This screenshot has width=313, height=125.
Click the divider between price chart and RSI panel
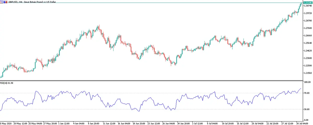point(151,80)
